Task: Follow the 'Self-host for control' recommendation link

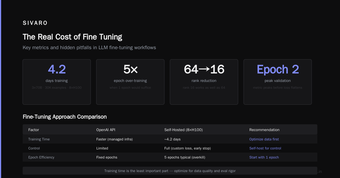Action: pos(265,148)
